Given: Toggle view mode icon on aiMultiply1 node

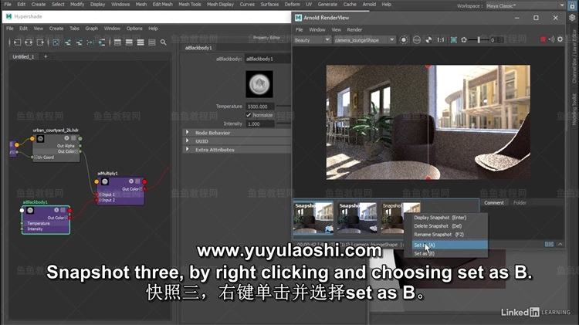Looking at the screenshot, I should point(137,181).
